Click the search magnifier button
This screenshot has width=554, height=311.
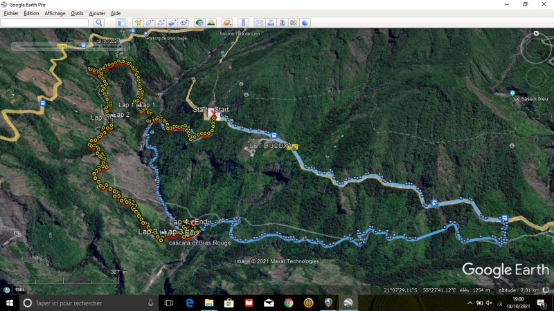99,23
